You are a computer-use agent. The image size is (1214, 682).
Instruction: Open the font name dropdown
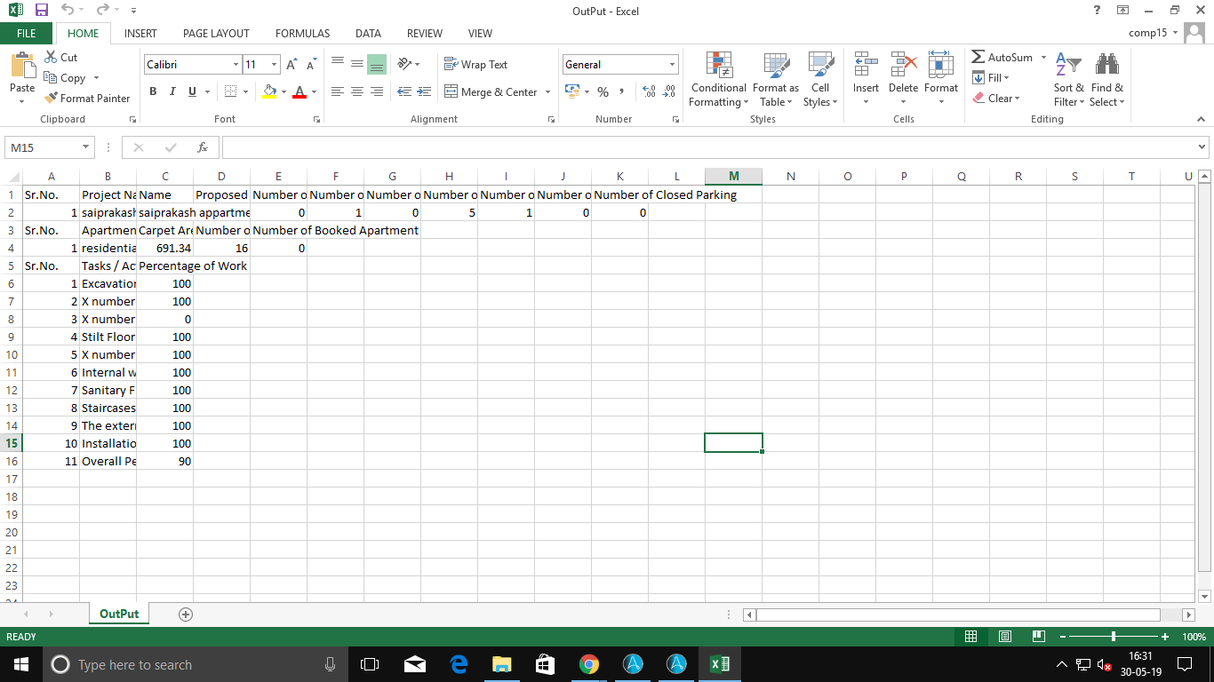tap(236, 65)
